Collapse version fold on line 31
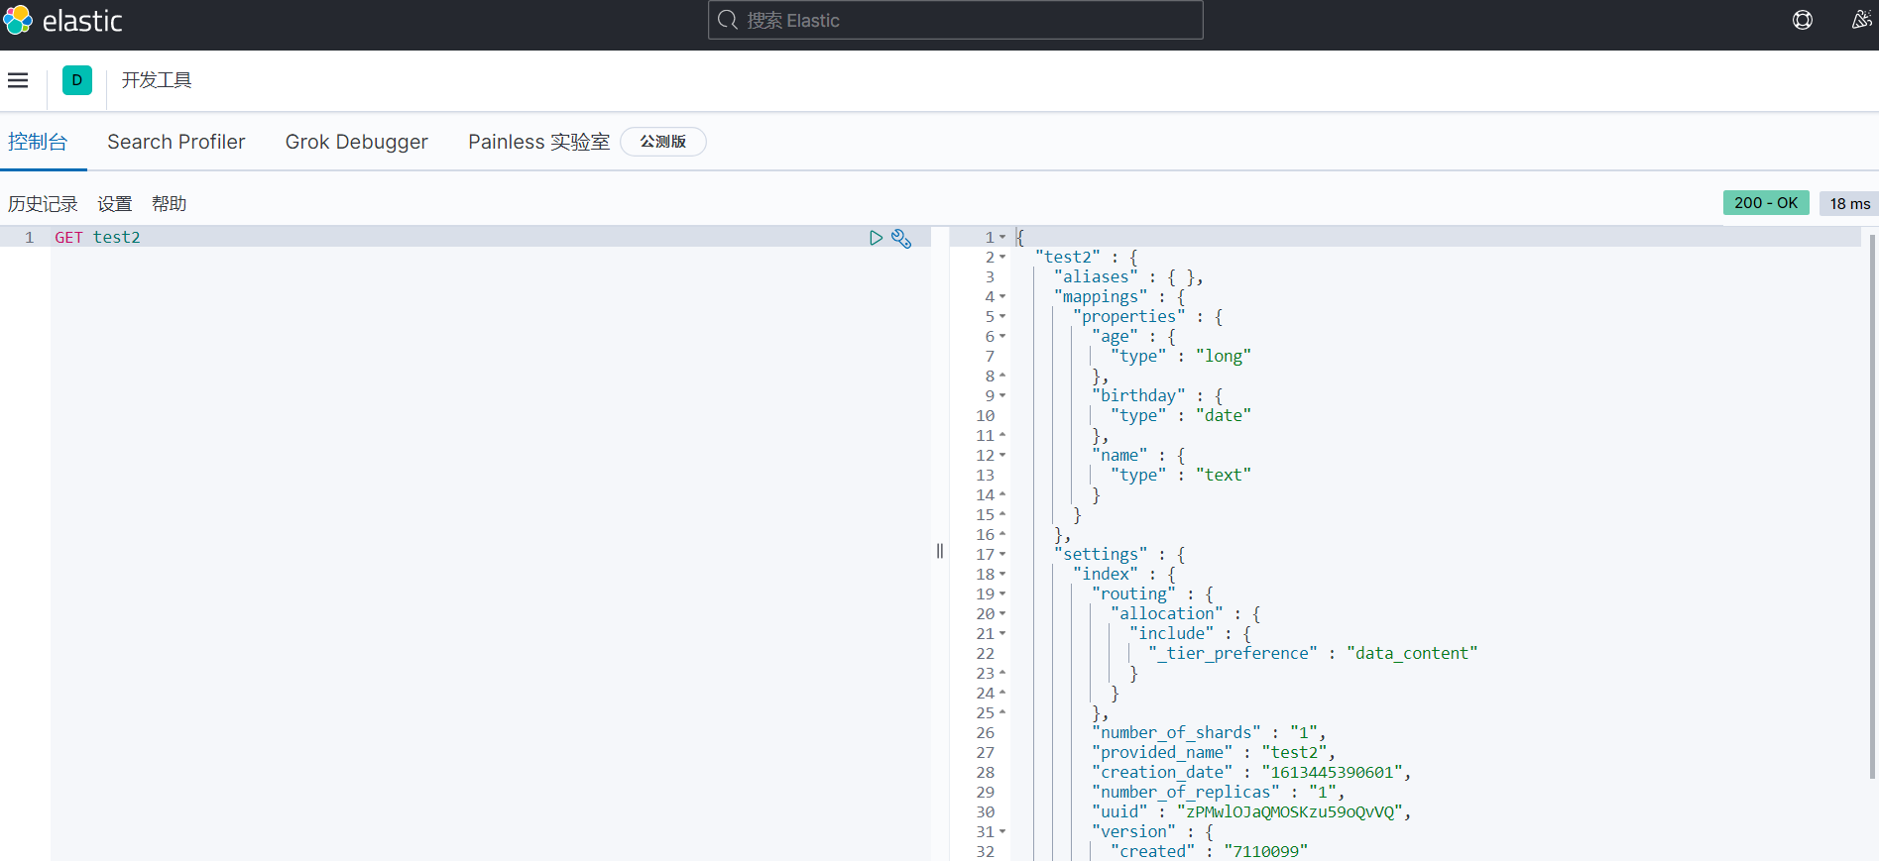The width and height of the screenshot is (1879, 861). click(x=1002, y=832)
